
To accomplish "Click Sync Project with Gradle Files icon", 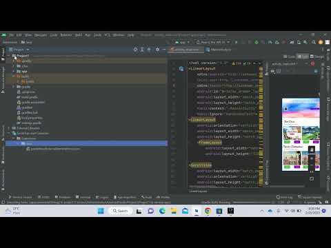I will click(x=292, y=42).
